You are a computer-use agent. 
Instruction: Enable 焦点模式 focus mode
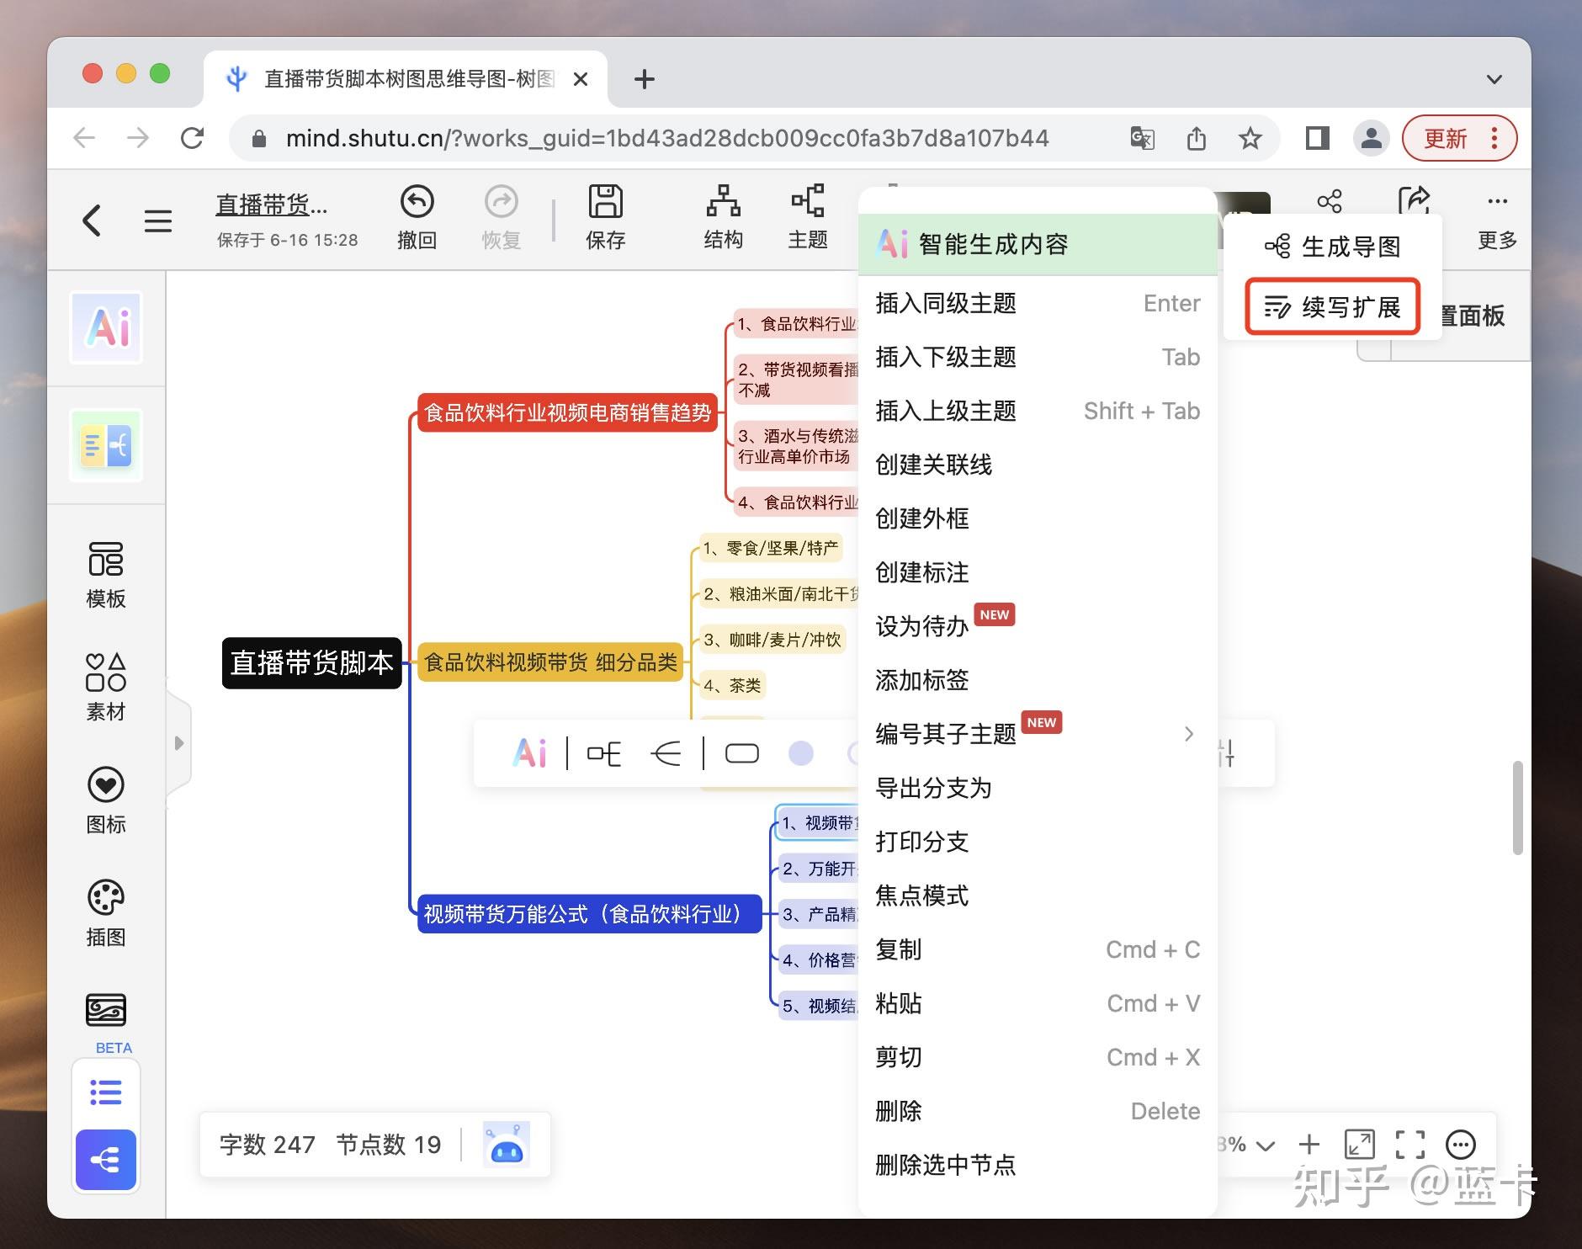[x=922, y=896]
